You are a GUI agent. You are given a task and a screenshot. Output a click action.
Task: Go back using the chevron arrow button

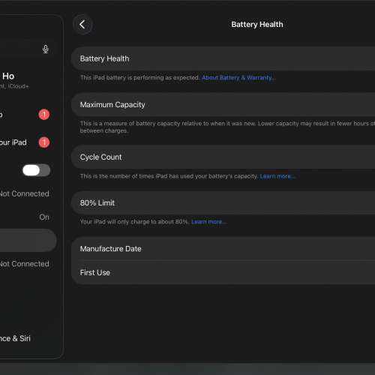[82, 25]
